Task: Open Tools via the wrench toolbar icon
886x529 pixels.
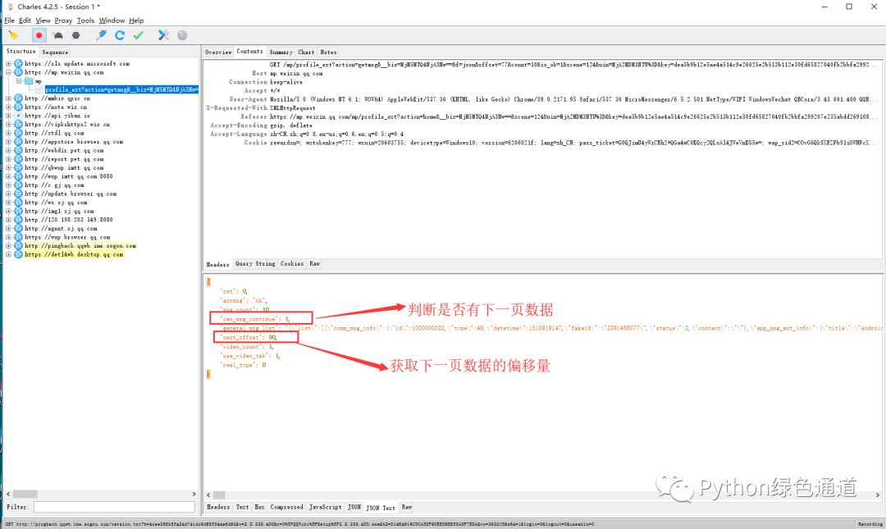Action: [x=163, y=35]
